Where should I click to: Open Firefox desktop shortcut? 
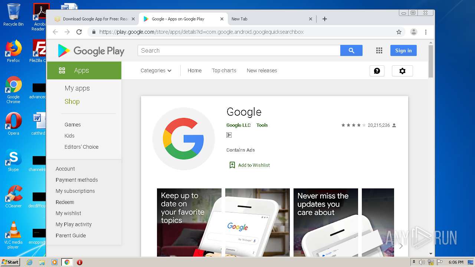tap(13, 51)
